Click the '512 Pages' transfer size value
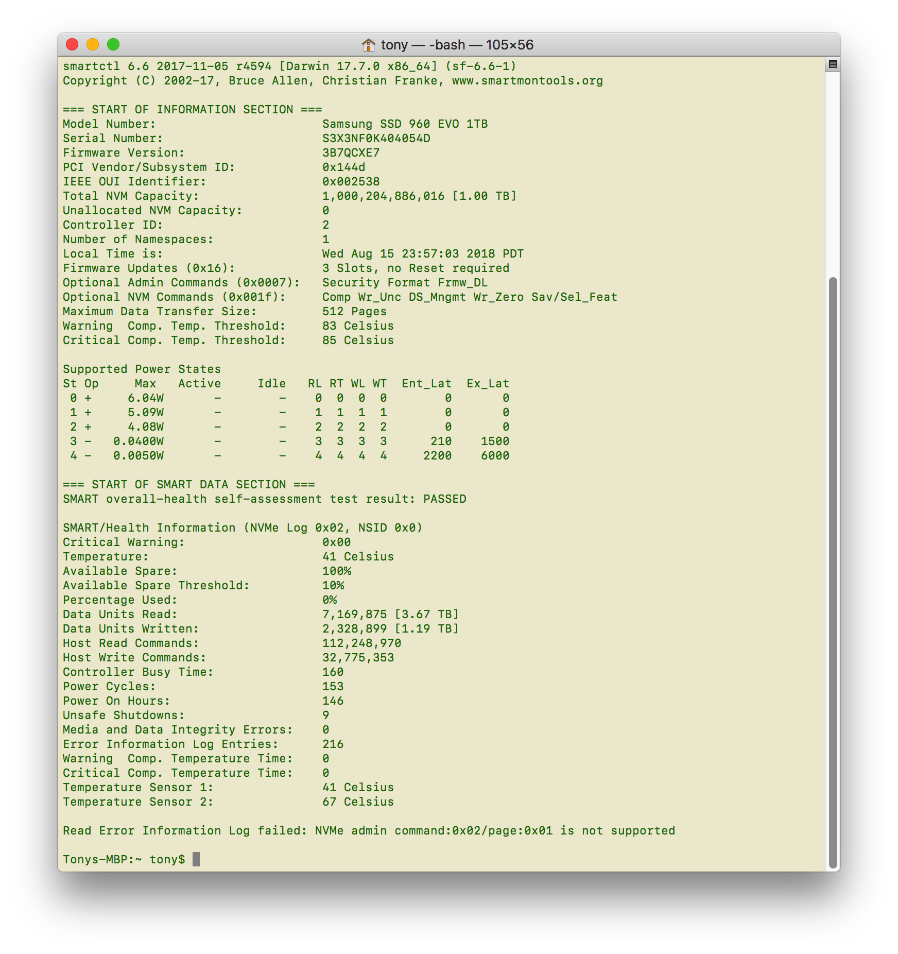Screen dimensions: 898x954 [354, 312]
